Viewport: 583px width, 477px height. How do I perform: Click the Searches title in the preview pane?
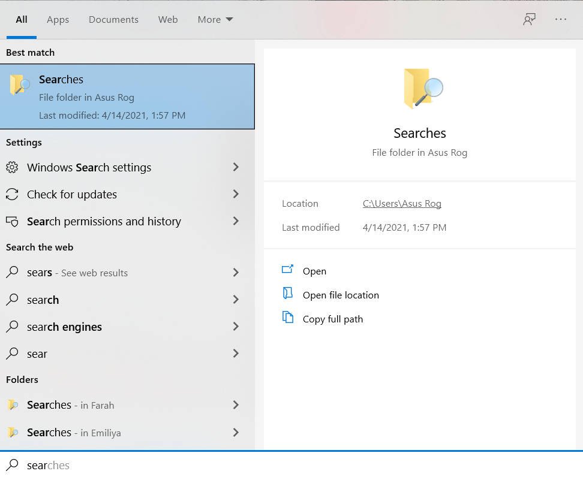click(420, 133)
